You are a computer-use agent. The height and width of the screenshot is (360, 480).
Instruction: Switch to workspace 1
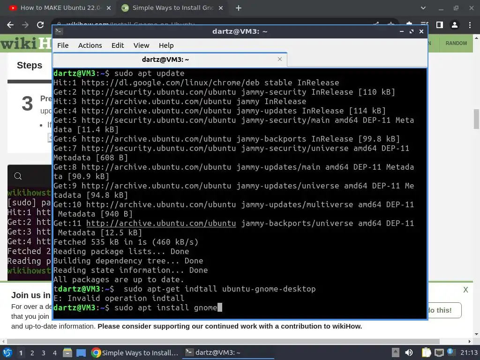[x=21, y=353]
